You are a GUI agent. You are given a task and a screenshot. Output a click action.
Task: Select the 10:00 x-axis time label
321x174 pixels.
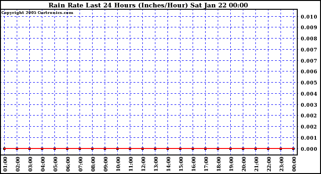(118, 164)
